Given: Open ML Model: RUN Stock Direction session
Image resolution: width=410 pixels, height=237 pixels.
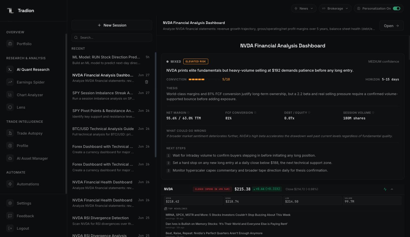Looking at the screenshot, I should click(111, 60).
